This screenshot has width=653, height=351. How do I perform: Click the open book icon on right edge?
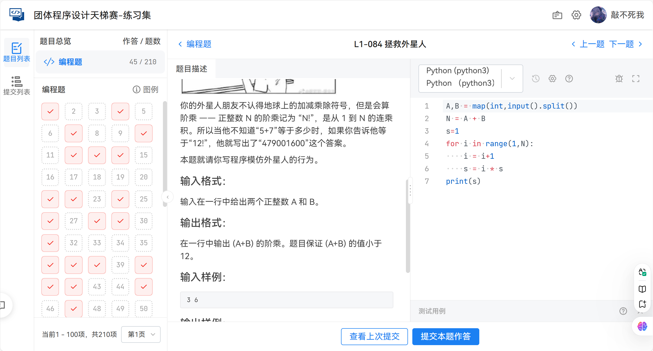pyautogui.click(x=642, y=289)
